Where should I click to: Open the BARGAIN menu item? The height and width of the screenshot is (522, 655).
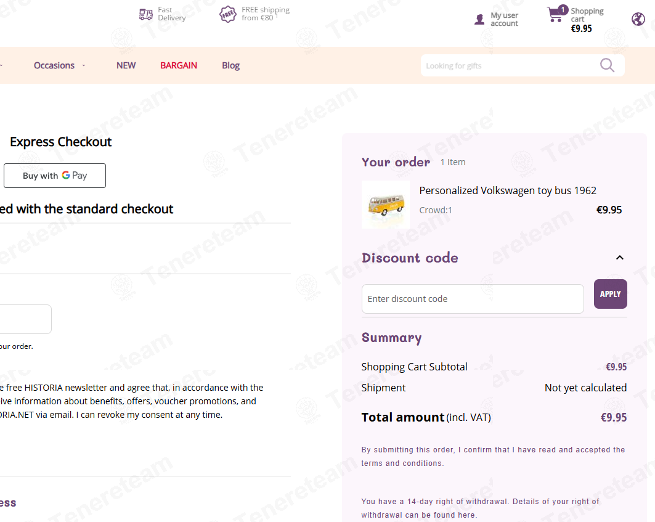point(178,65)
